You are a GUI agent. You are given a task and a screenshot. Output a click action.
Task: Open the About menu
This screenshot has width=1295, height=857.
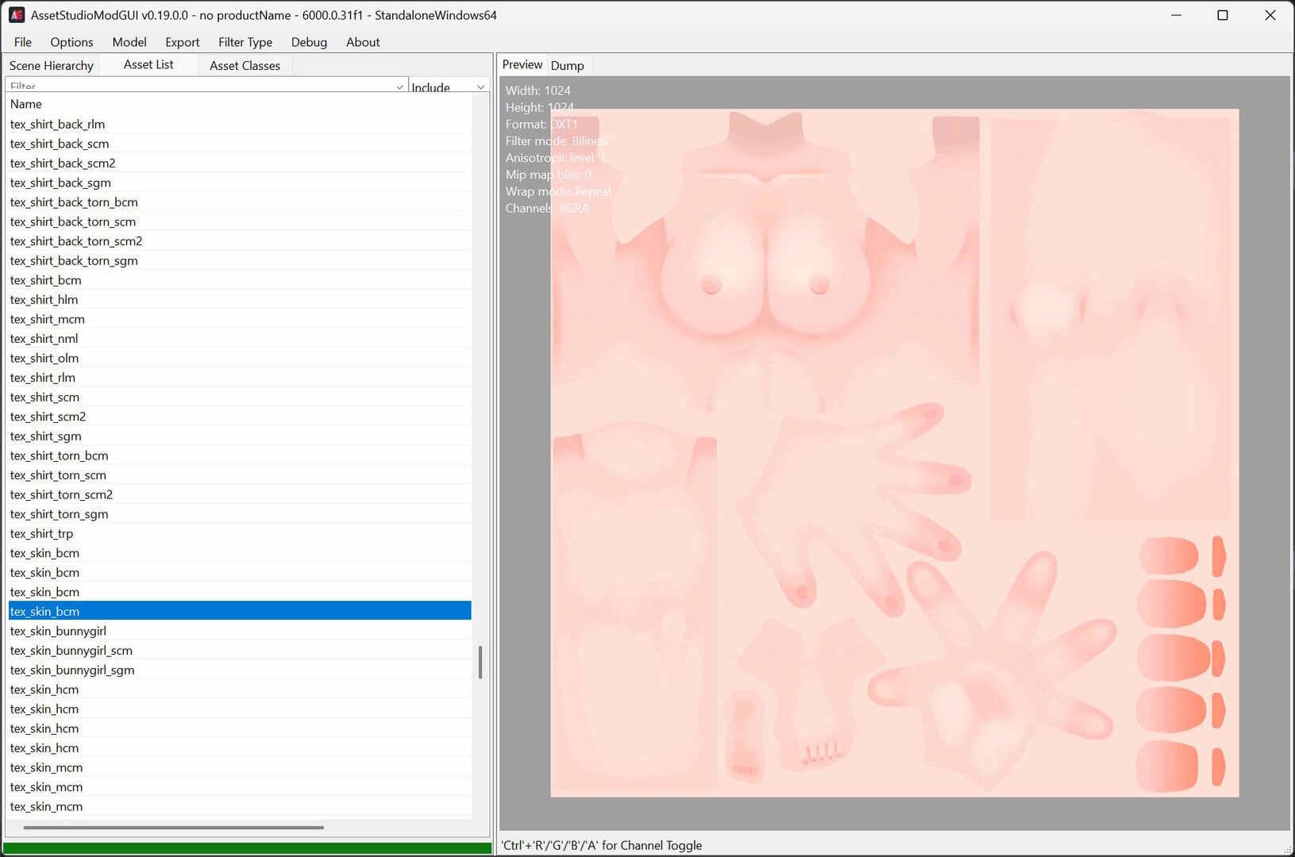[x=363, y=42]
